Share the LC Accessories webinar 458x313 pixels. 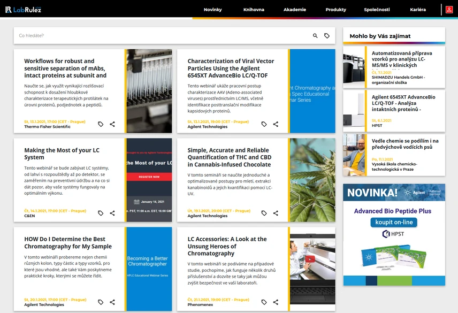pos(276,302)
